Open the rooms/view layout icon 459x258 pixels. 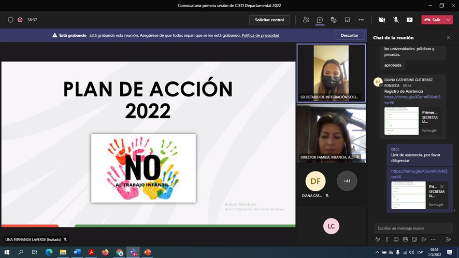[347, 20]
